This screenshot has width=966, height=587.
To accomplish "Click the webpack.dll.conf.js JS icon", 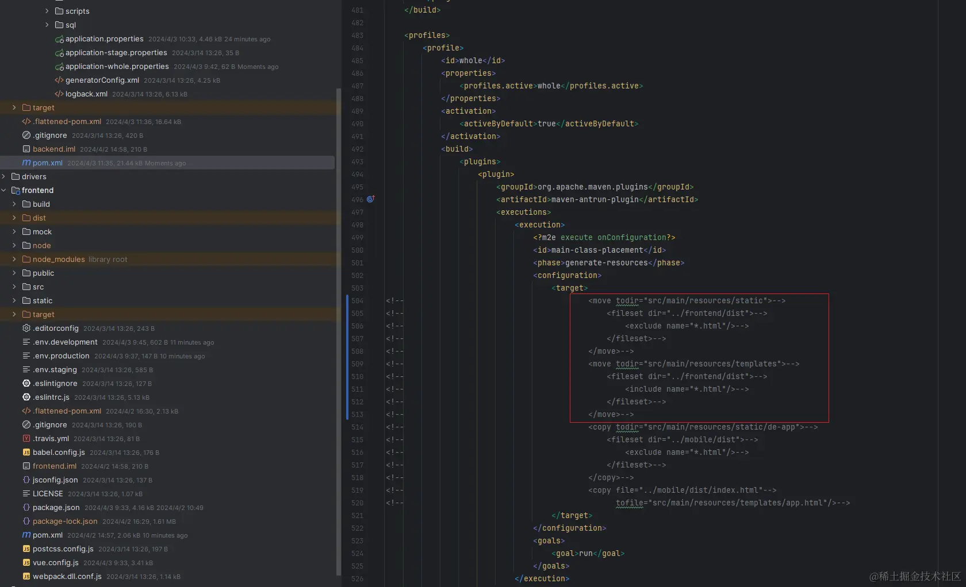I will click(26, 577).
